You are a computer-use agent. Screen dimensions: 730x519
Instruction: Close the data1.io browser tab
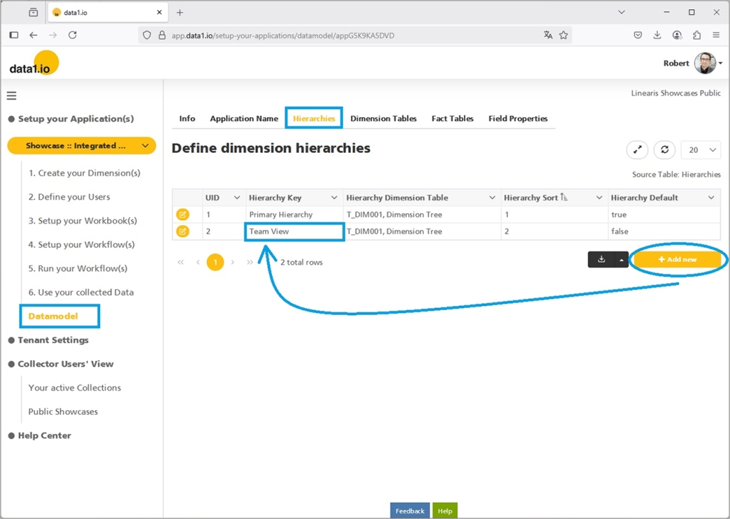point(159,13)
